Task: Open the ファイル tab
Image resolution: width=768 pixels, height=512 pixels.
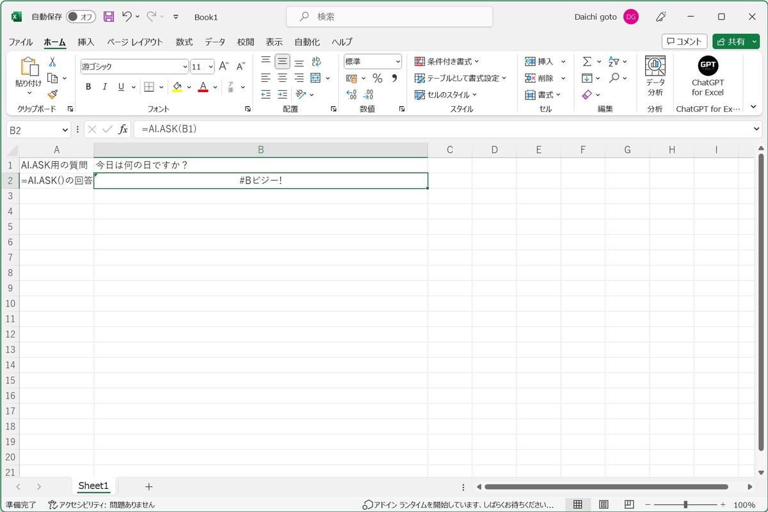Action: [x=20, y=42]
